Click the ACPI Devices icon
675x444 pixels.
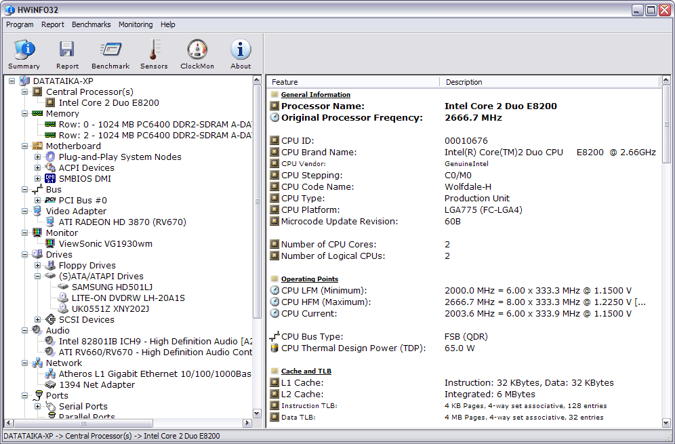coord(50,167)
